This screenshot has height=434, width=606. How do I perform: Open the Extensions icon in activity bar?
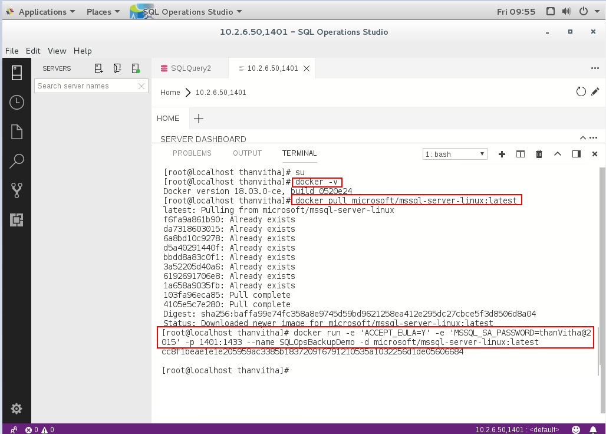(17, 220)
